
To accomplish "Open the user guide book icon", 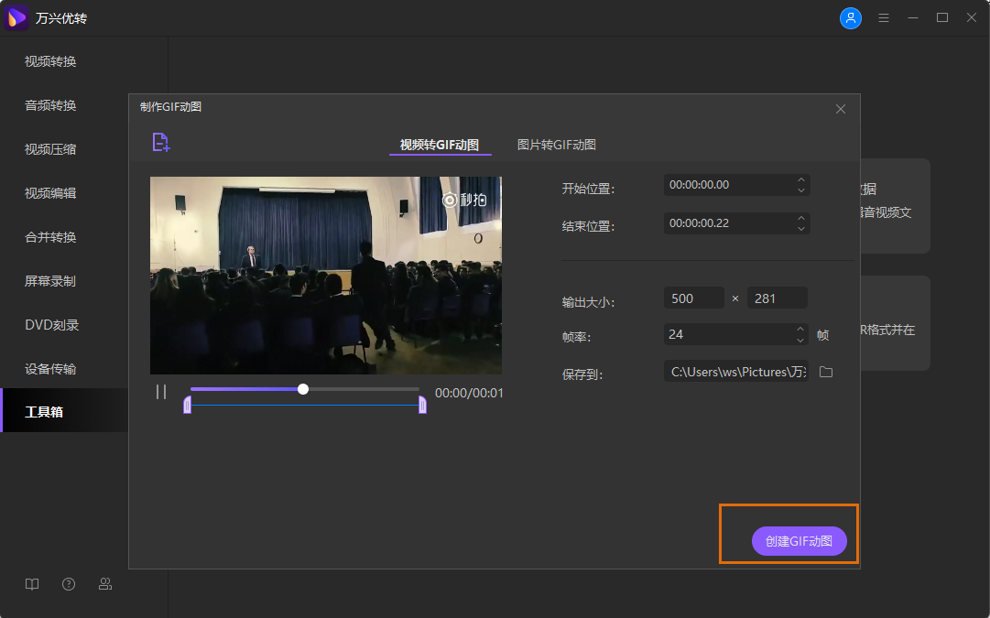I will (x=32, y=583).
